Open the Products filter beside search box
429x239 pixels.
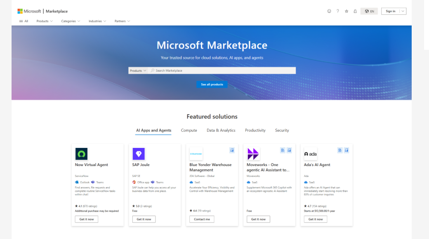coord(138,70)
